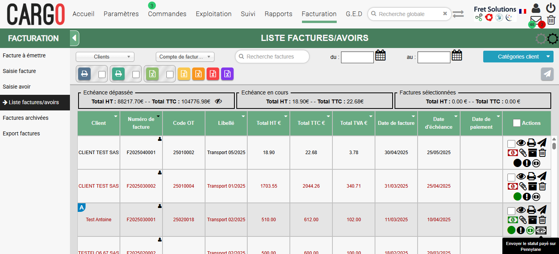Click payment banknote icon for F2025040001

point(513,153)
